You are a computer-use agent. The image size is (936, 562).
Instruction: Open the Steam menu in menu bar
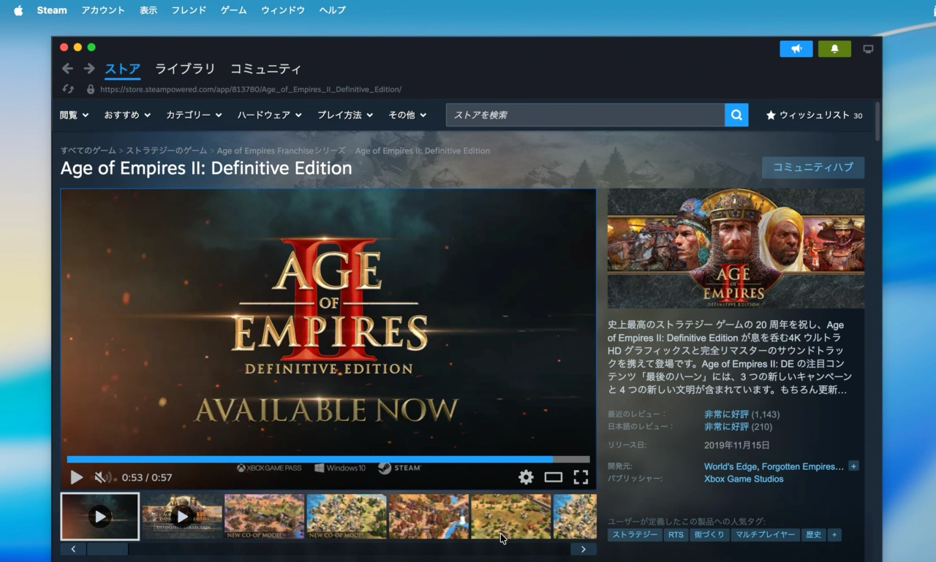52,10
